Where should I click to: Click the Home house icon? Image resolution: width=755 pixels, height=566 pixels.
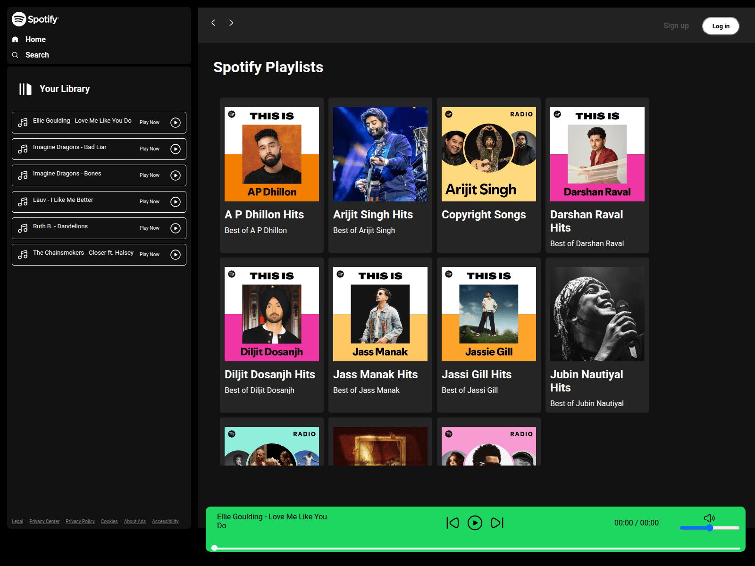click(15, 39)
